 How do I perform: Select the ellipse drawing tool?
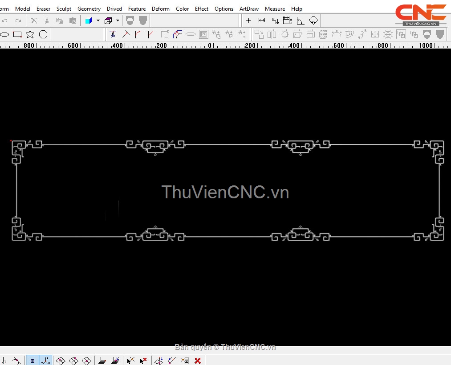click(4, 35)
